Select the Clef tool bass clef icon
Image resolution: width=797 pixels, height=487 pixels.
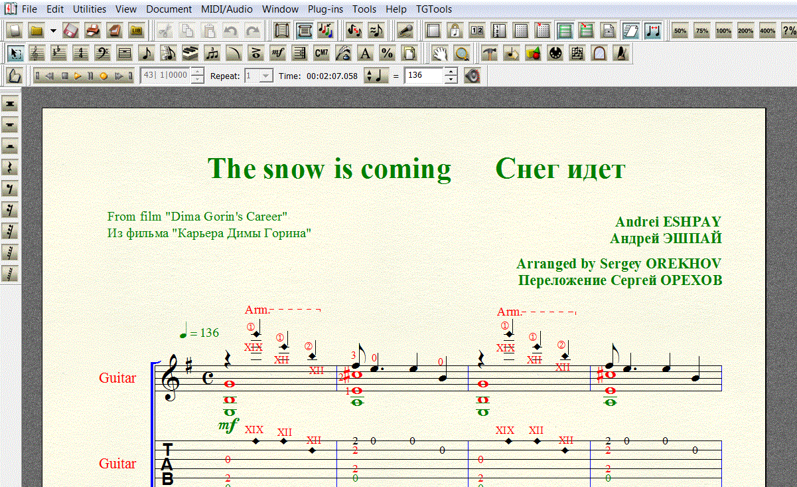(103, 53)
